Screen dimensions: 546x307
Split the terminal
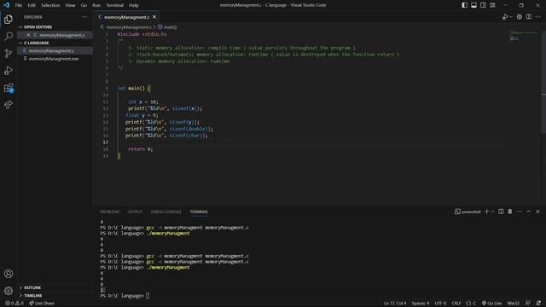[x=501, y=211]
